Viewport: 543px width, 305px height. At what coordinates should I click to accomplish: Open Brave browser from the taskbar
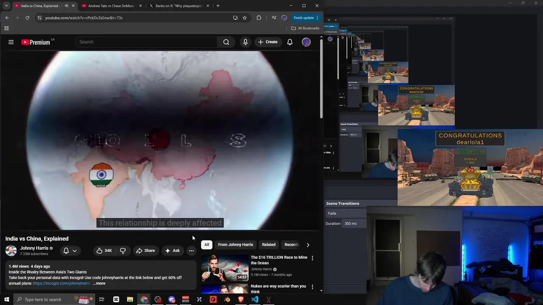point(241,299)
